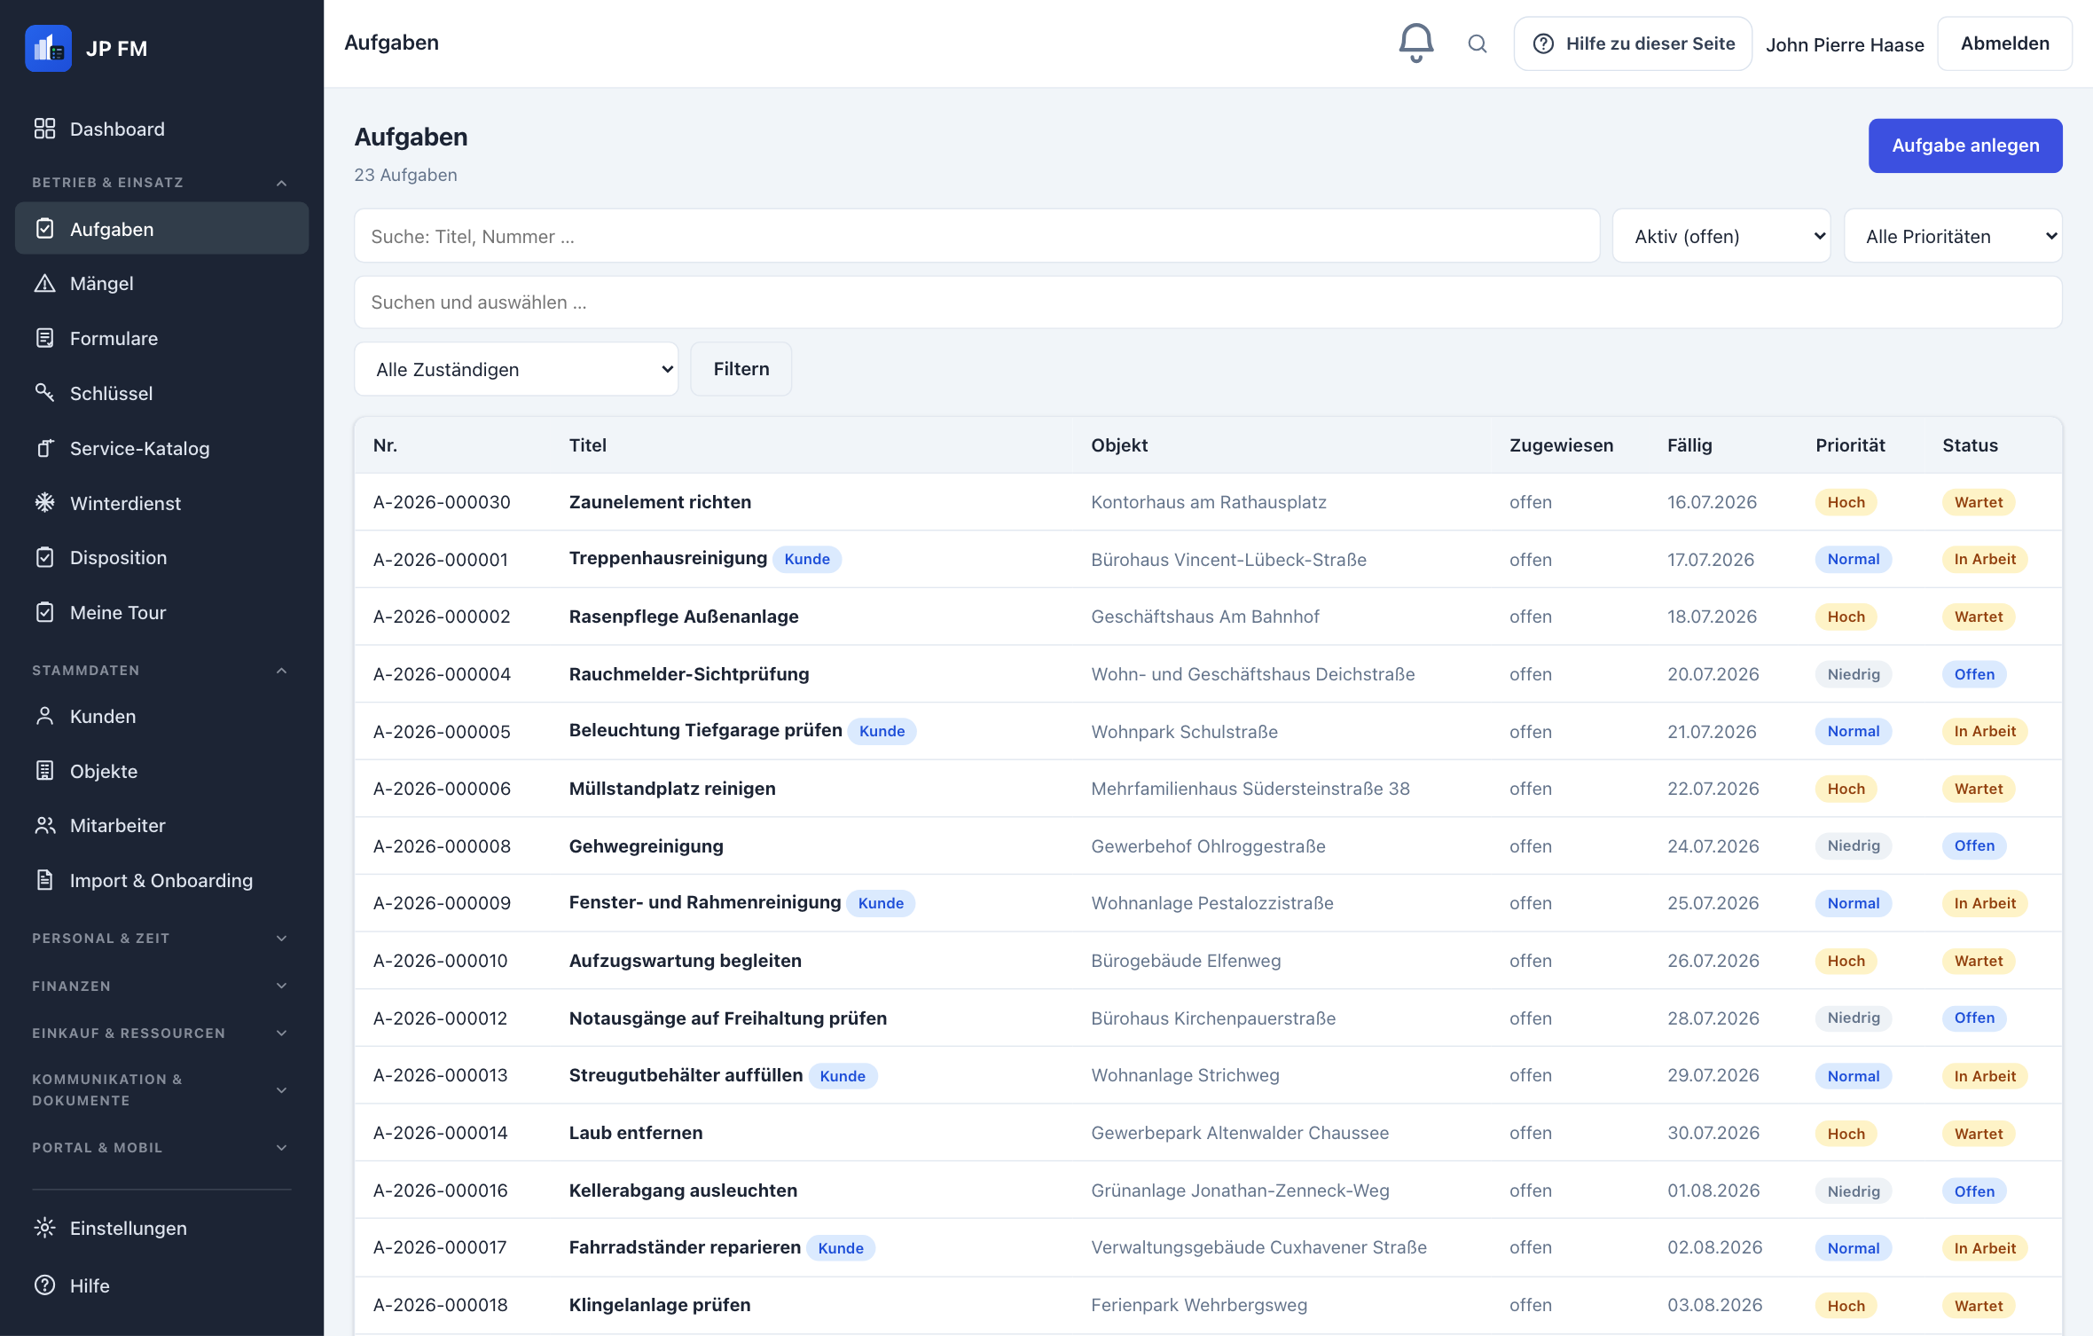This screenshot has height=1336, width=2093.
Task: Open task Zaunelement richten
Action: [x=660, y=502]
